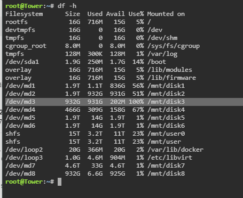Click the /mnt/user0 mount path
The image size is (243, 198).
coord(166,134)
